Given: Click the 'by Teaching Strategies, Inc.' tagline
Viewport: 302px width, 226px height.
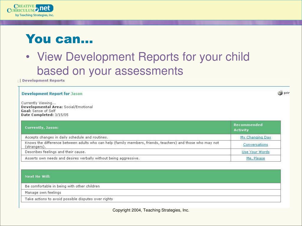Looking at the screenshot, I should click(x=35, y=15).
